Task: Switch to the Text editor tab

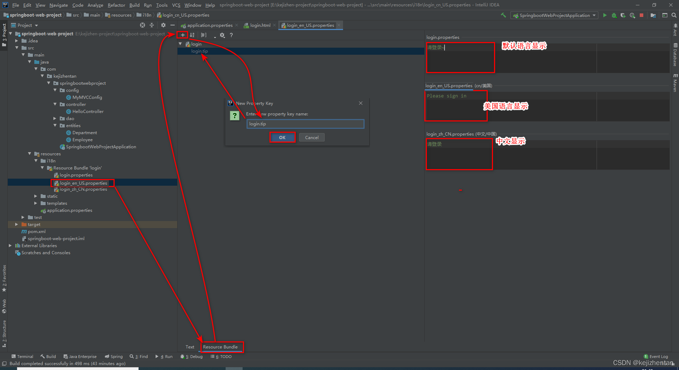Action: pos(190,347)
